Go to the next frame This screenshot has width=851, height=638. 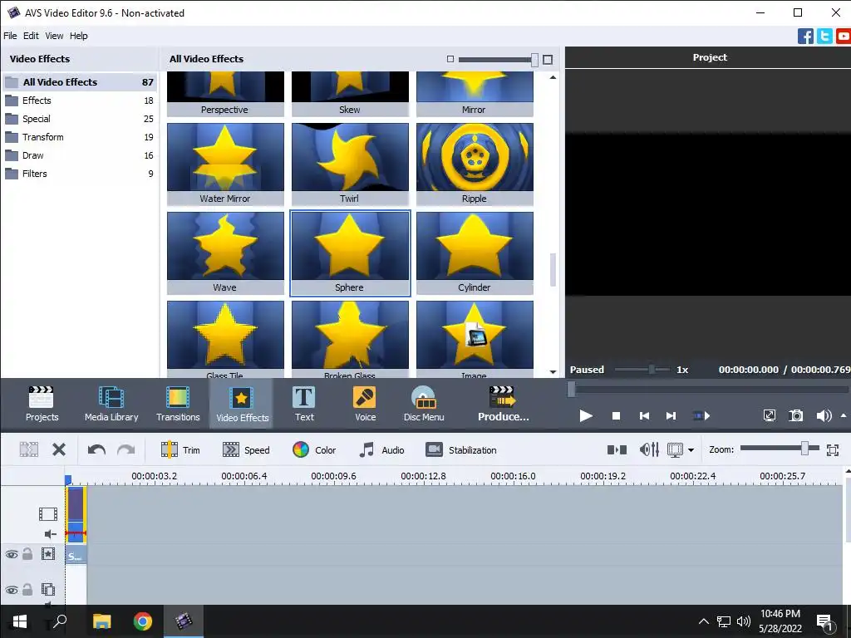[x=671, y=416]
